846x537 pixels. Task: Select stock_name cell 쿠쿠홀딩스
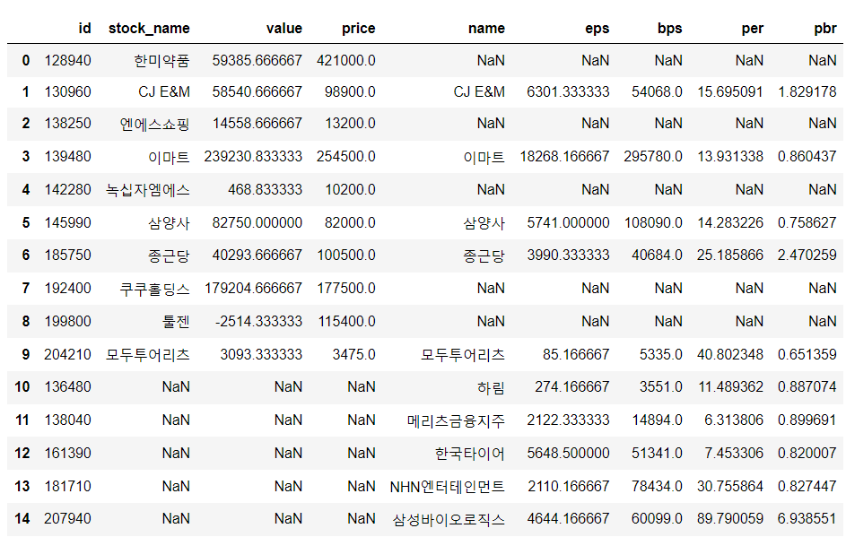[155, 289]
